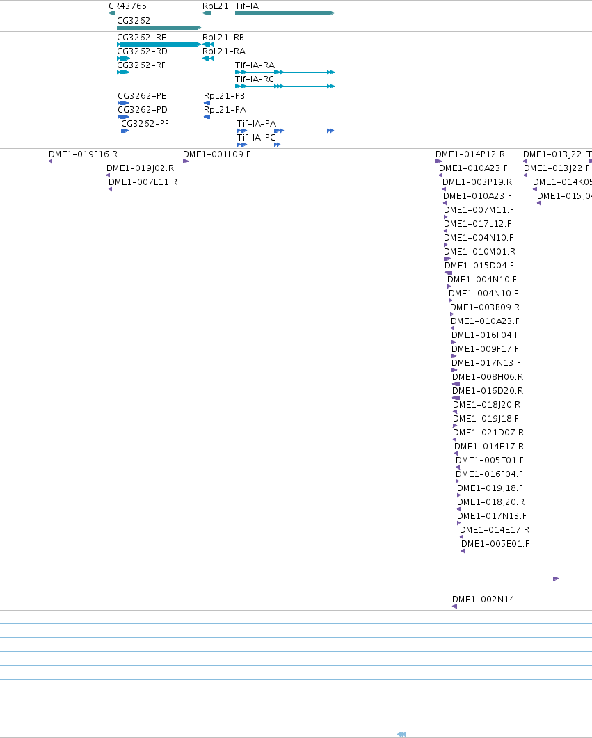Click the DME1-014K05 read label
Viewport: 592px width, 738px height.
point(562,182)
